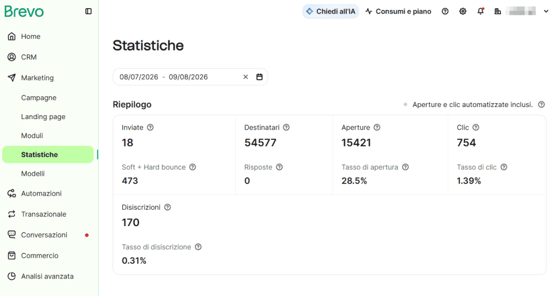
Task: Click the Statistiche page title
Action: [x=148, y=46]
